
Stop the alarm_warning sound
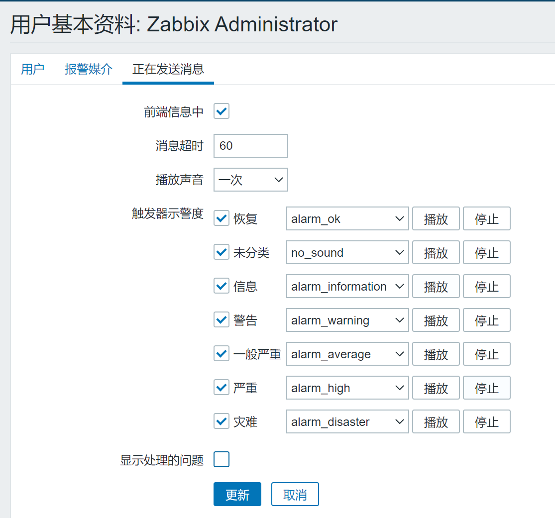click(x=487, y=320)
